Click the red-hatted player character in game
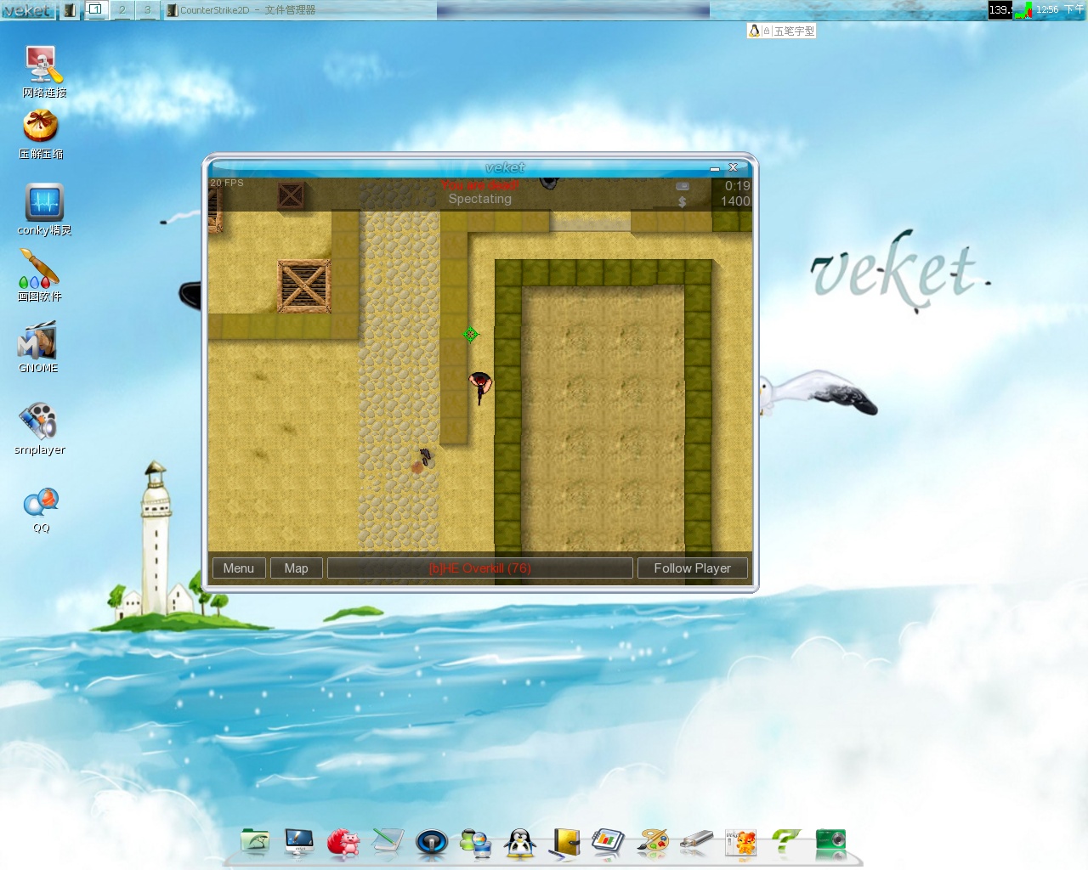This screenshot has width=1088, height=870. [x=480, y=386]
